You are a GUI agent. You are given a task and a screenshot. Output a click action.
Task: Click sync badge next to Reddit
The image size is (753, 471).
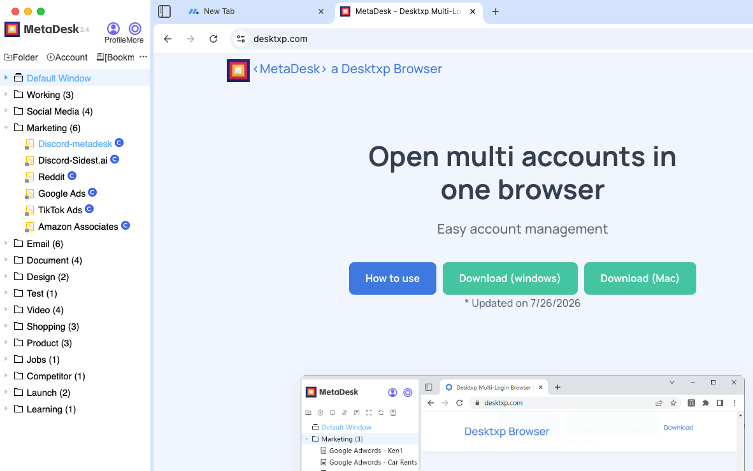pos(72,176)
